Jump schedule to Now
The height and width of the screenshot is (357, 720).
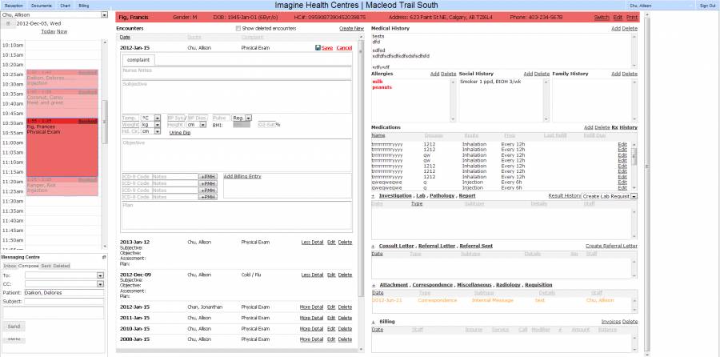[x=62, y=32]
